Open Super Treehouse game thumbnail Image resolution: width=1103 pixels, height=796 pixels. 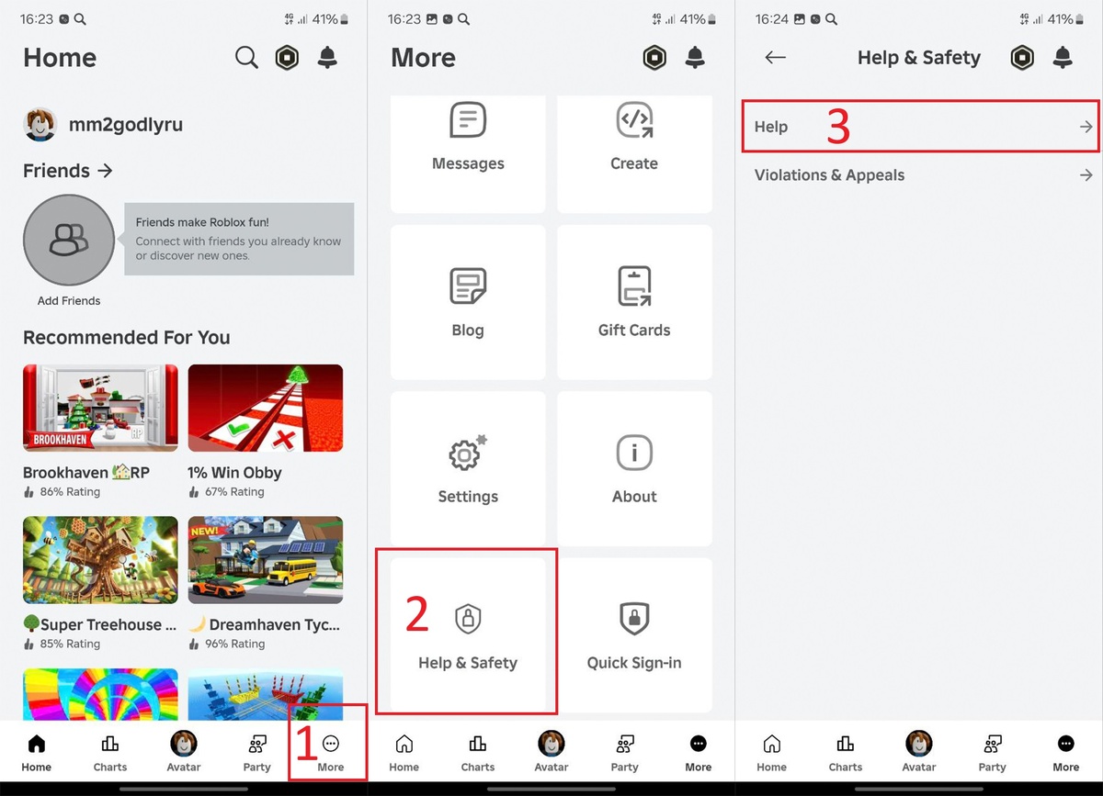pyautogui.click(x=100, y=560)
